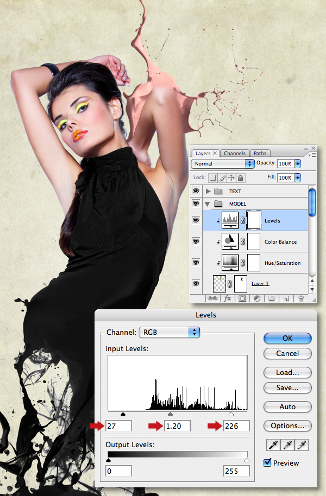326x496 pixels.
Task: Open the Opacity slider arrow
Action: pyautogui.click(x=298, y=163)
